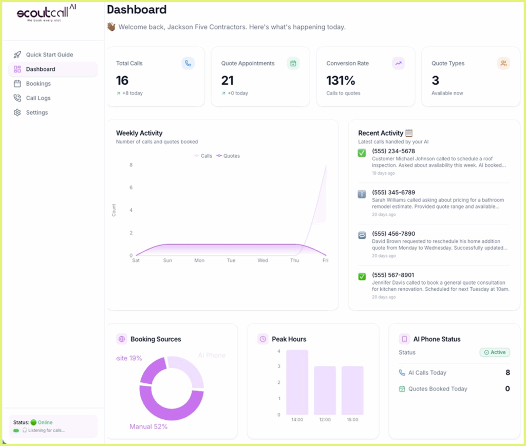Click the trend arrow icon in Conversion Rate card

point(398,63)
